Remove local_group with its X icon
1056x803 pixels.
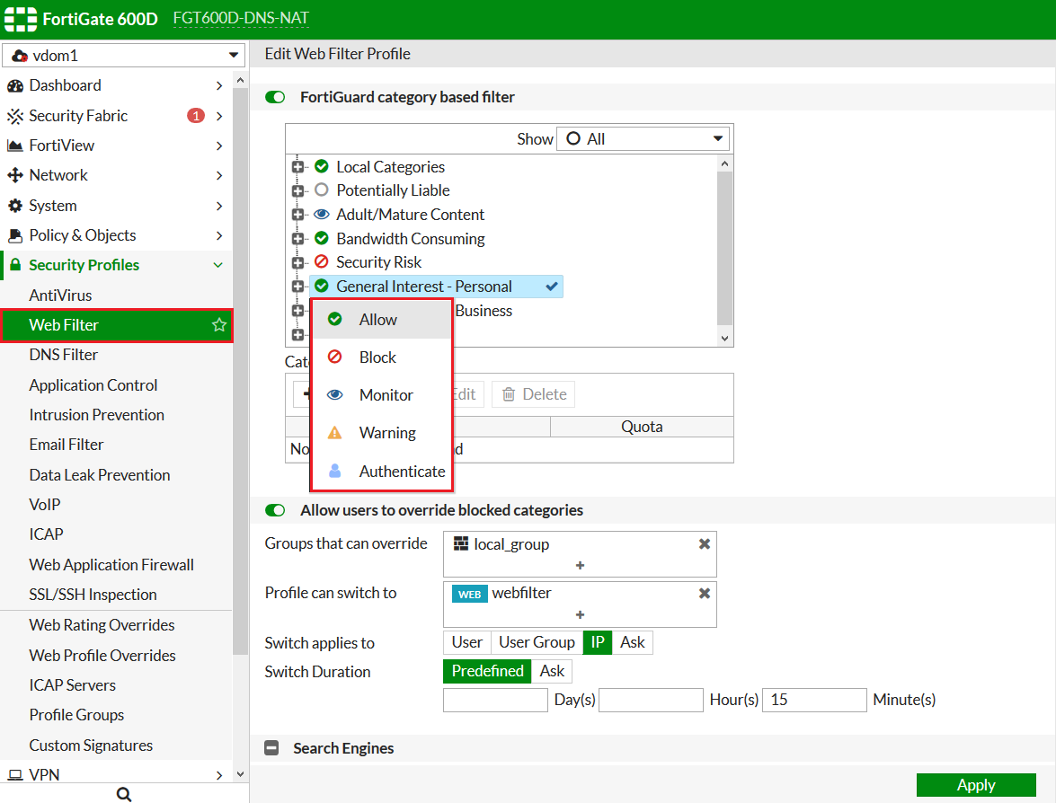[x=704, y=543]
